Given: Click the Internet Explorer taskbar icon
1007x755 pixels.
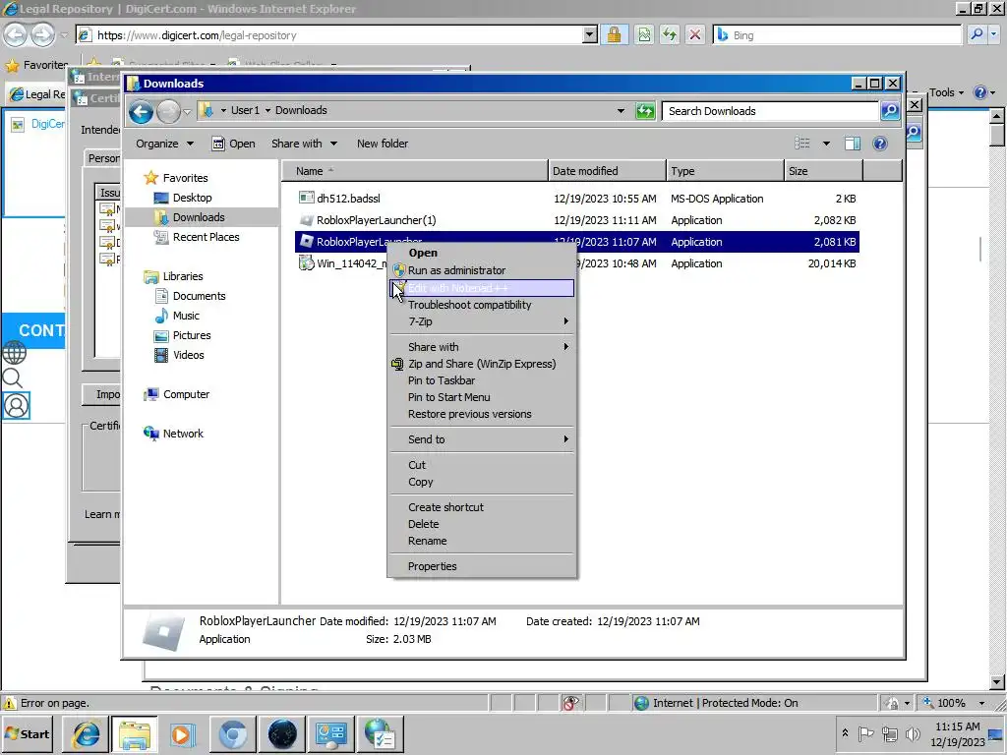Looking at the screenshot, I should (86, 733).
